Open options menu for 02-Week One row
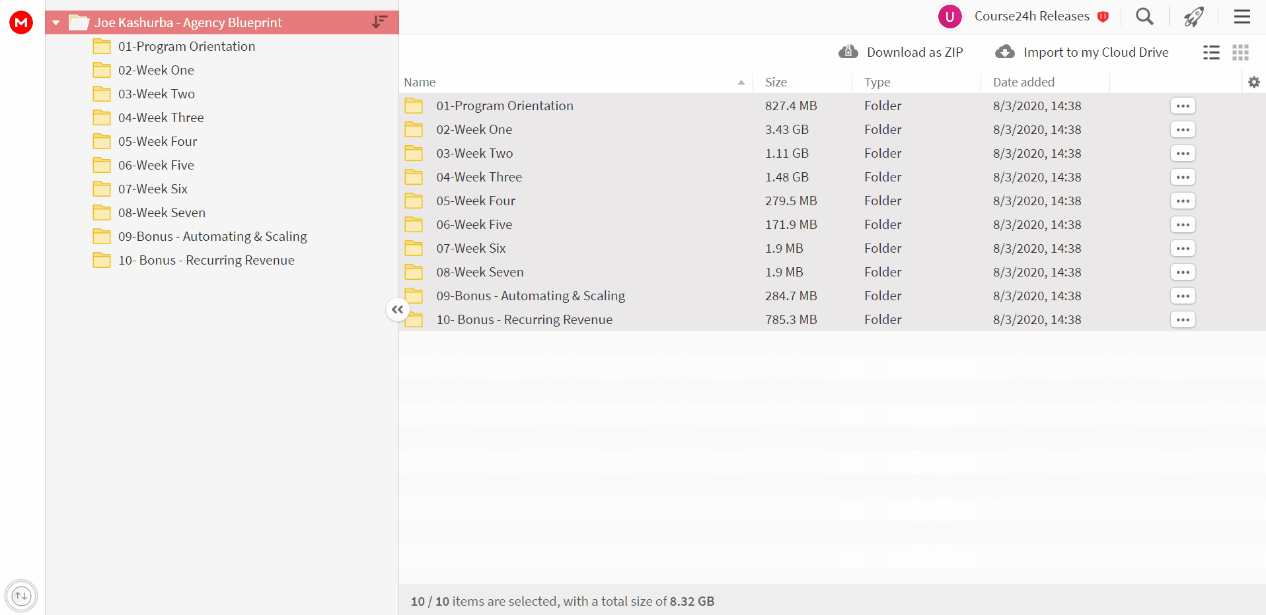This screenshot has width=1266, height=615. point(1183,130)
